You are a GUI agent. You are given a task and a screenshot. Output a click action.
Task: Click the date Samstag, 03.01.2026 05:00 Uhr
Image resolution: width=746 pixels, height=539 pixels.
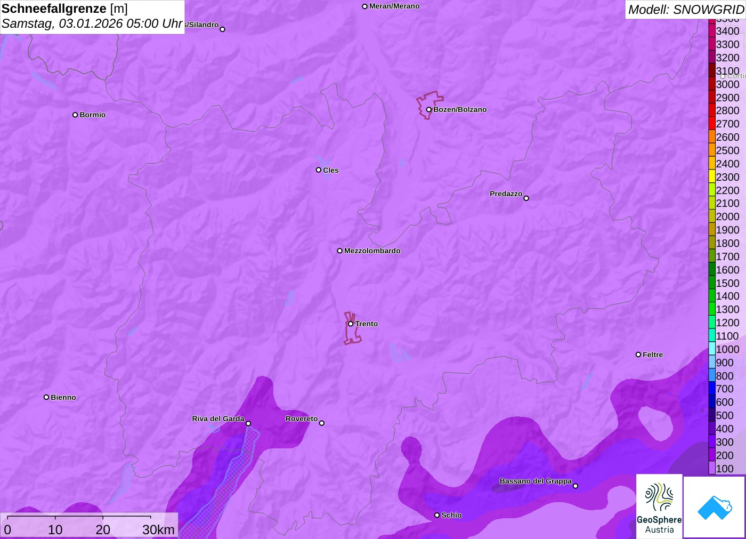coord(92,23)
